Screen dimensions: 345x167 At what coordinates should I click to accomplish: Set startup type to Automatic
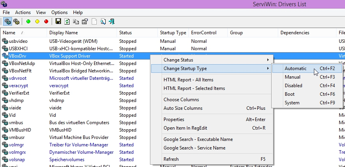[295, 69]
